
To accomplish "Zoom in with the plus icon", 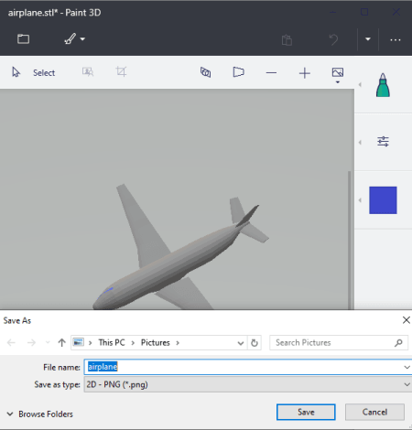I will pyautogui.click(x=305, y=73).
